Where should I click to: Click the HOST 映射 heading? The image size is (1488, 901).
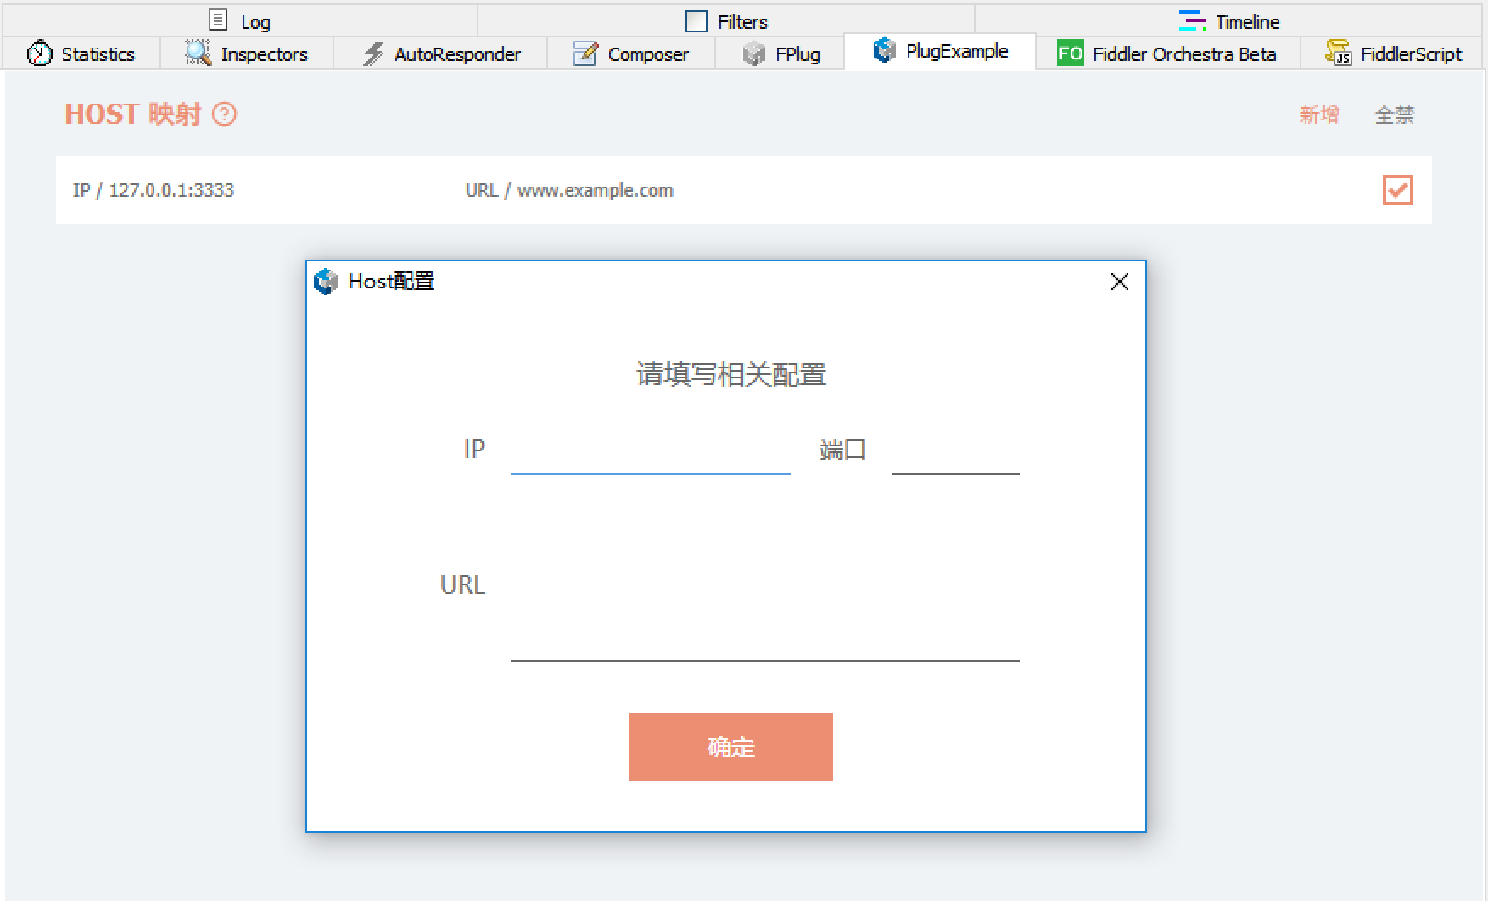(133, 114)
